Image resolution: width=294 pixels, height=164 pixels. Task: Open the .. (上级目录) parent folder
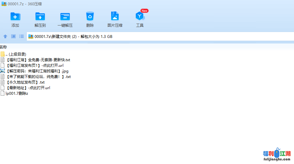pos(16,54)
